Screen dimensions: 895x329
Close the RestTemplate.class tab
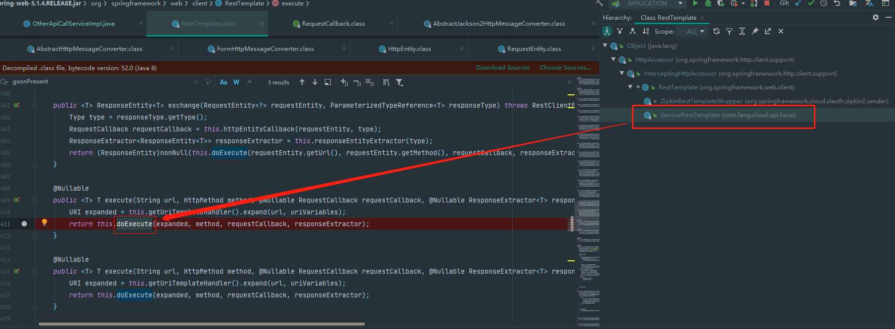262,23
